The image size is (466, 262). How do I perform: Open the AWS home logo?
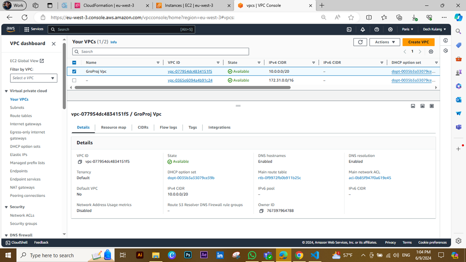(10, 29)
